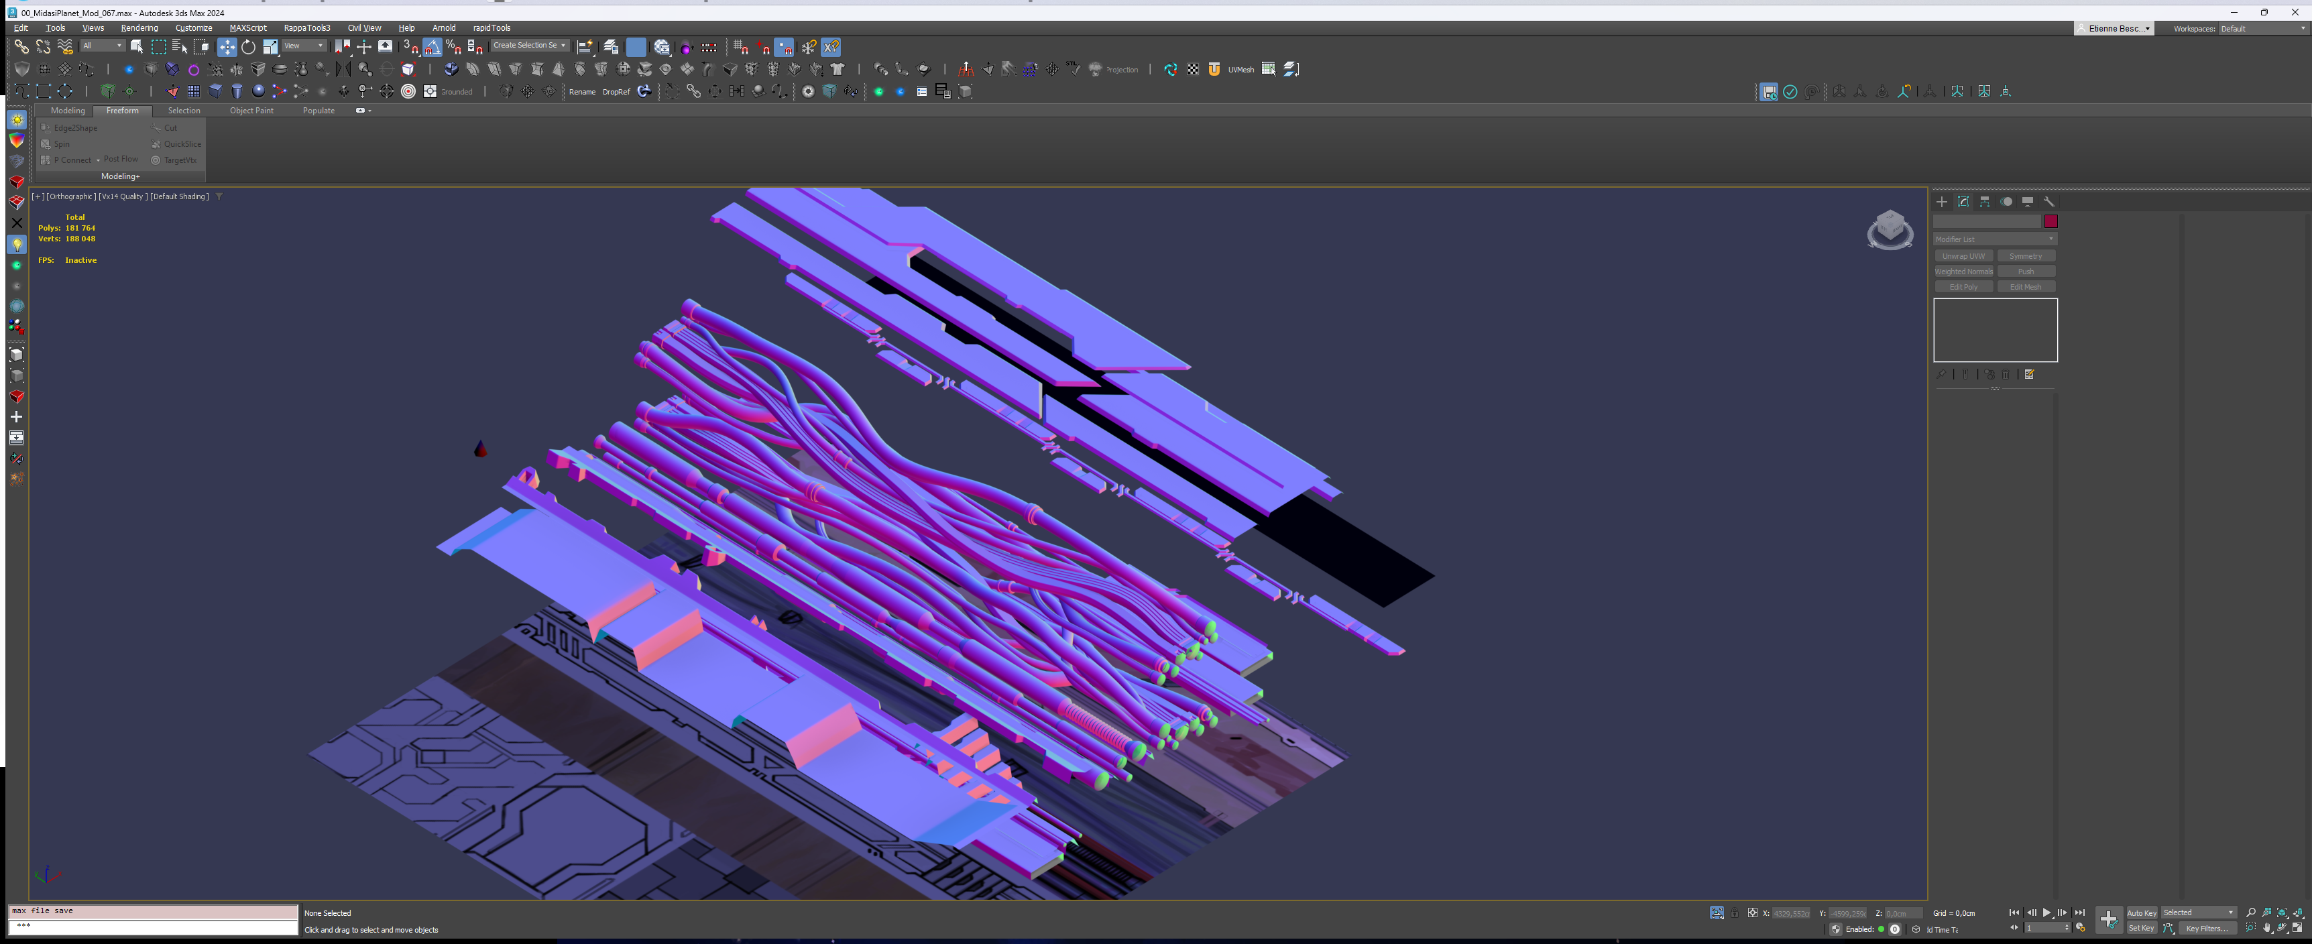The image size is (2312, 944).
Task: Toggle the selection lock icon
Action: point(1735,912)
